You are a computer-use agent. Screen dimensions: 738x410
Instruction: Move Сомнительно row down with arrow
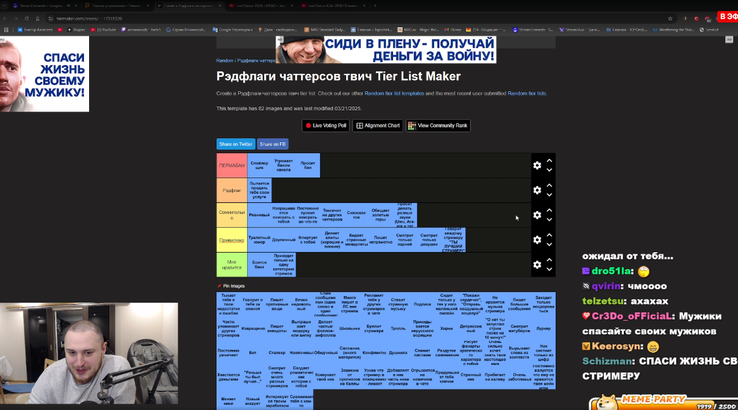(x=549, y=220)
